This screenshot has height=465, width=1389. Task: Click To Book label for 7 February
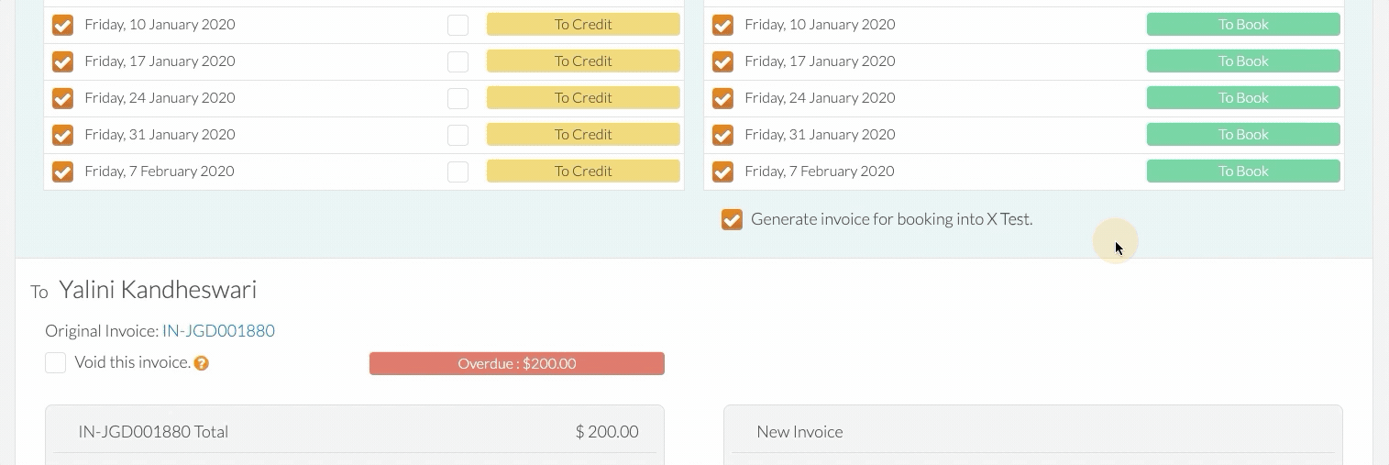coord(1243,172)
